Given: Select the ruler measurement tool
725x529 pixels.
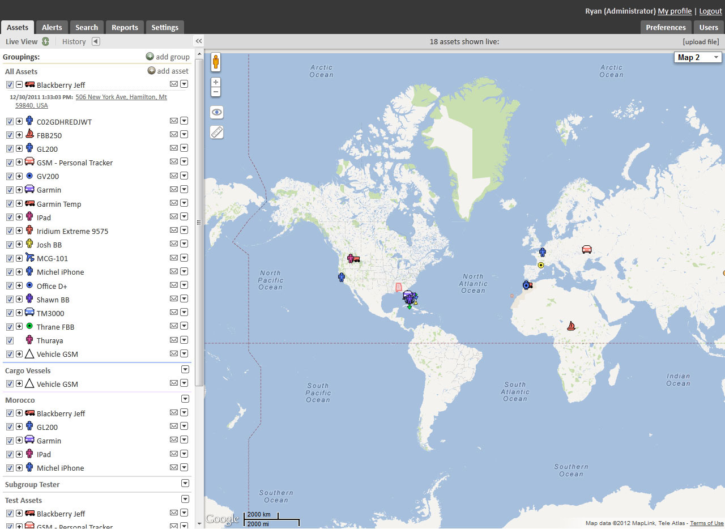Looking at the screenshot, I should coord(216,132).
